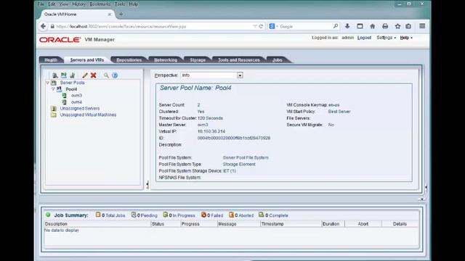Click the pencil Edit icon in tree toolbar
465x261 pixels.
click(85, 75)
